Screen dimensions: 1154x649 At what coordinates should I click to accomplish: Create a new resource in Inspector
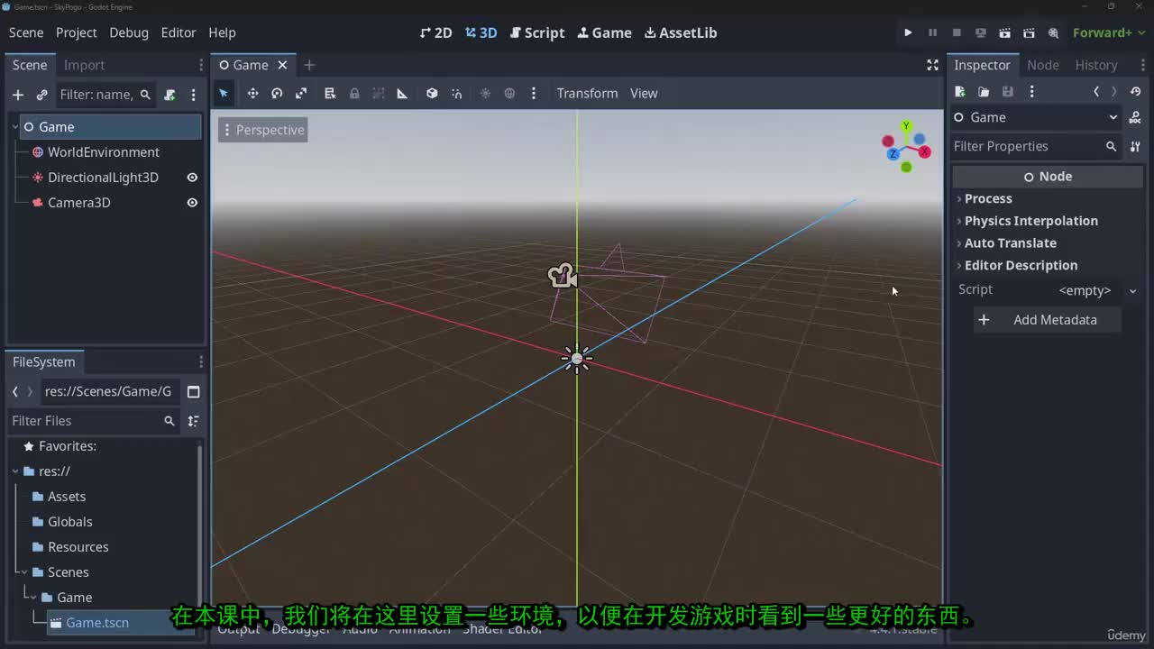click(x=959, y=91)
